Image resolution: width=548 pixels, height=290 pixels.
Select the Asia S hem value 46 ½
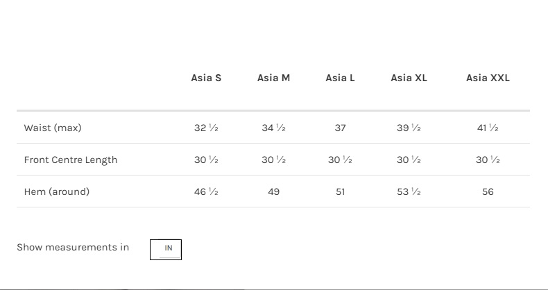206,192
